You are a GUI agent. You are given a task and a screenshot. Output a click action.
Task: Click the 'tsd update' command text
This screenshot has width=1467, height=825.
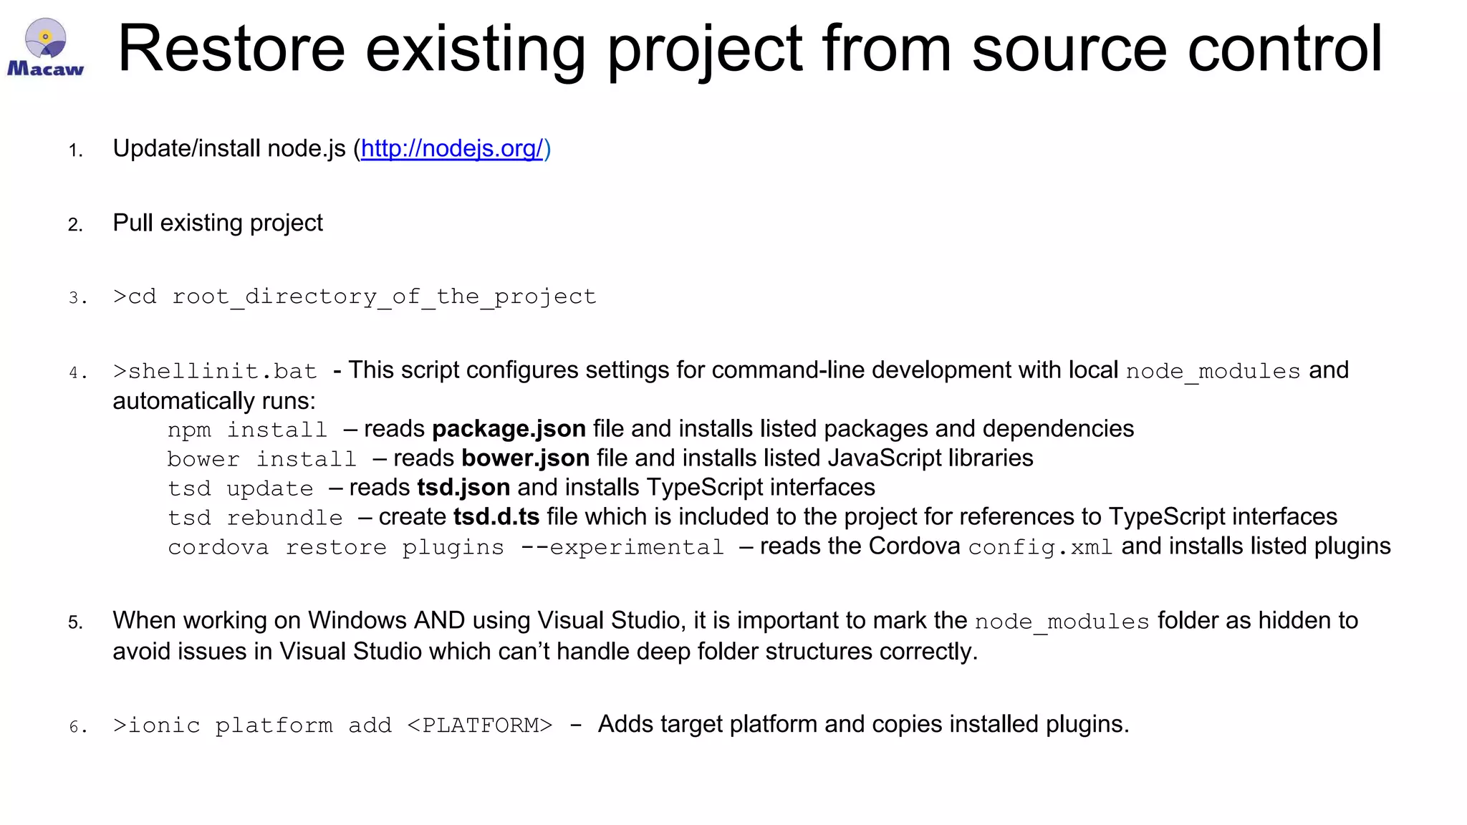click(x=240, y=488)
